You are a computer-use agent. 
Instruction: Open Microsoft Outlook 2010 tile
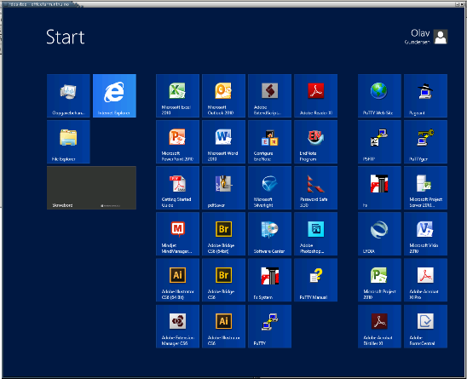pos(223,95)
